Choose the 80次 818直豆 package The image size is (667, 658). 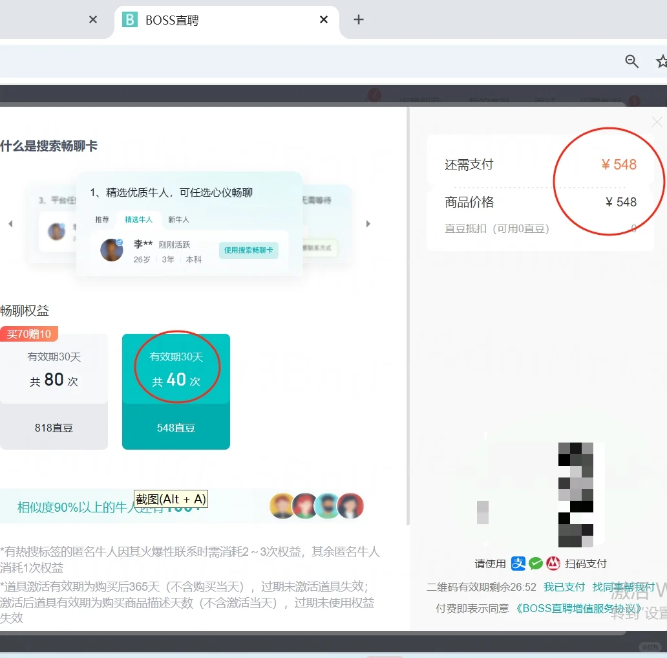(x=54, y=392)
